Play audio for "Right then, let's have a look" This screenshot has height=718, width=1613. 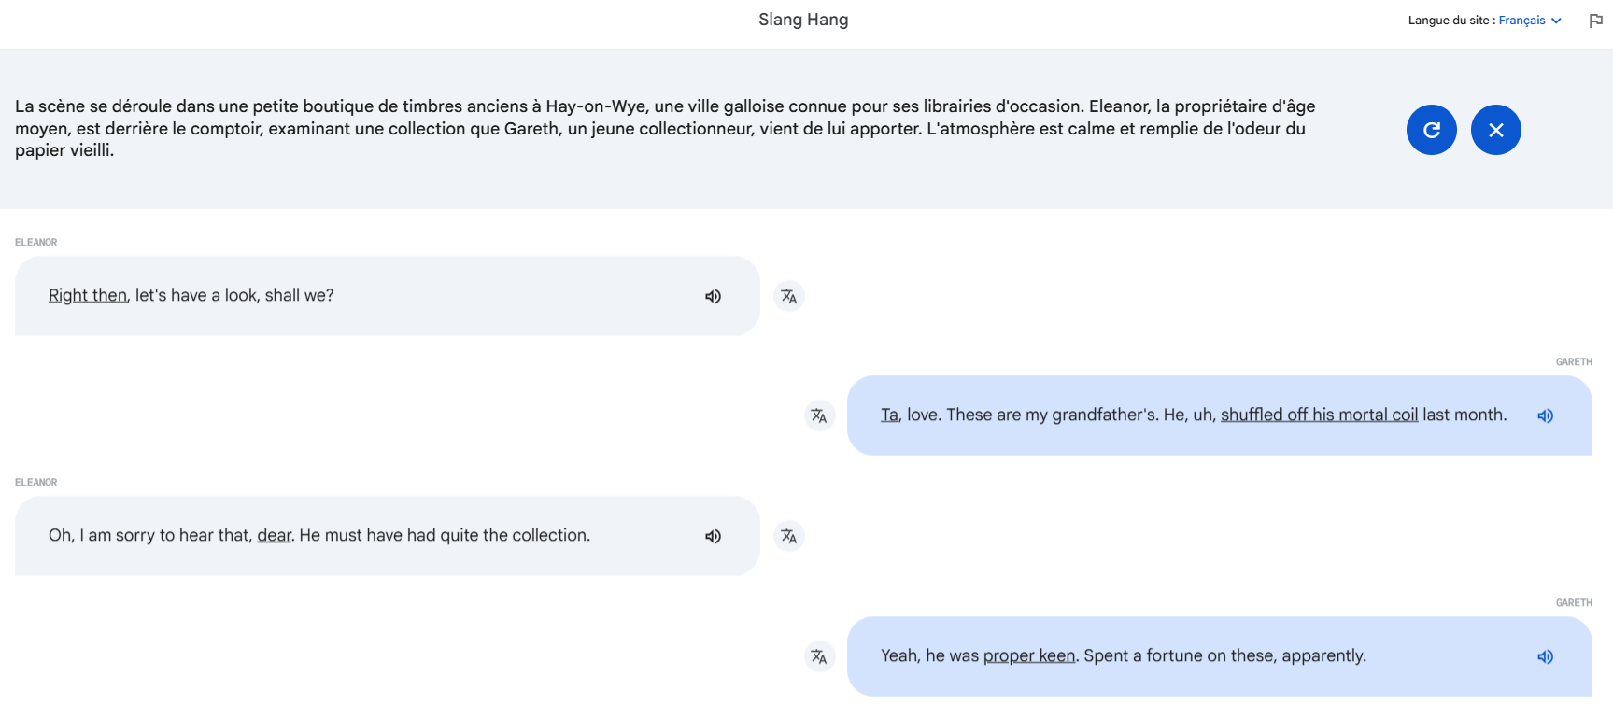[x=713, y=296]
